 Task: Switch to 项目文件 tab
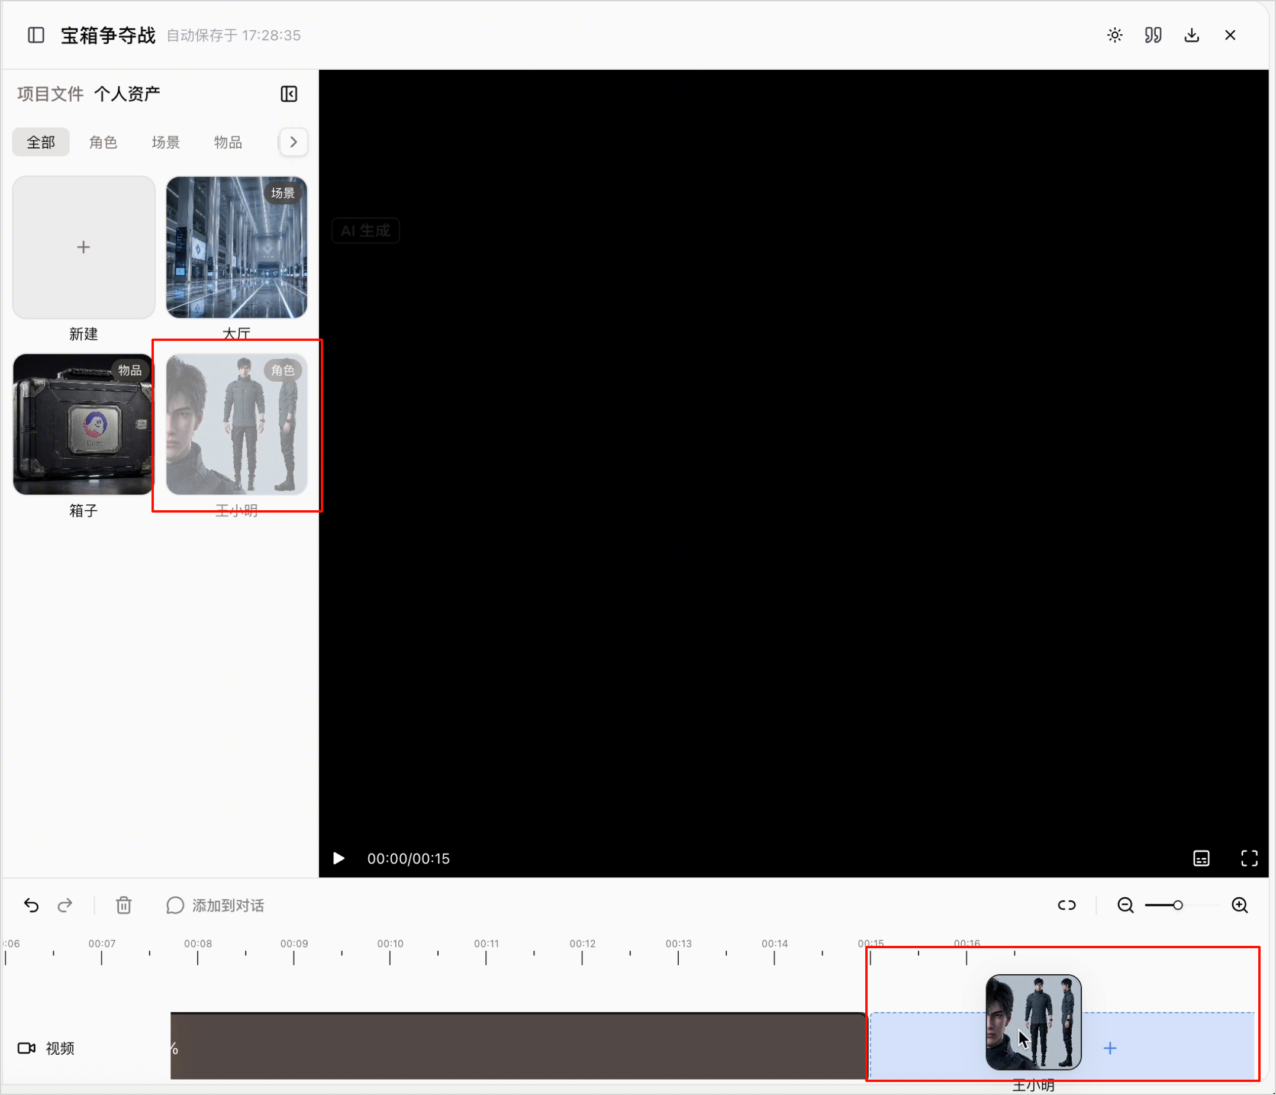click(50, 94)
